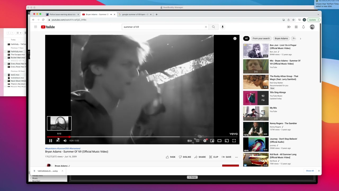This screenshot has width=339, height=191.
Task: Pause the Summer Of '69 video
Action: [x=51, y=141]
